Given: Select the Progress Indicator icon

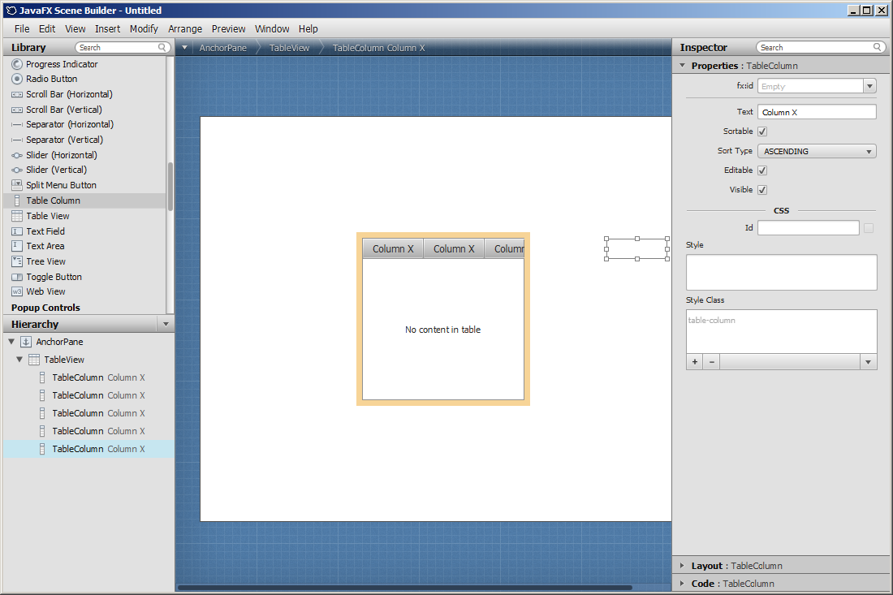Looking at the screenshot, I should (17, 64).
